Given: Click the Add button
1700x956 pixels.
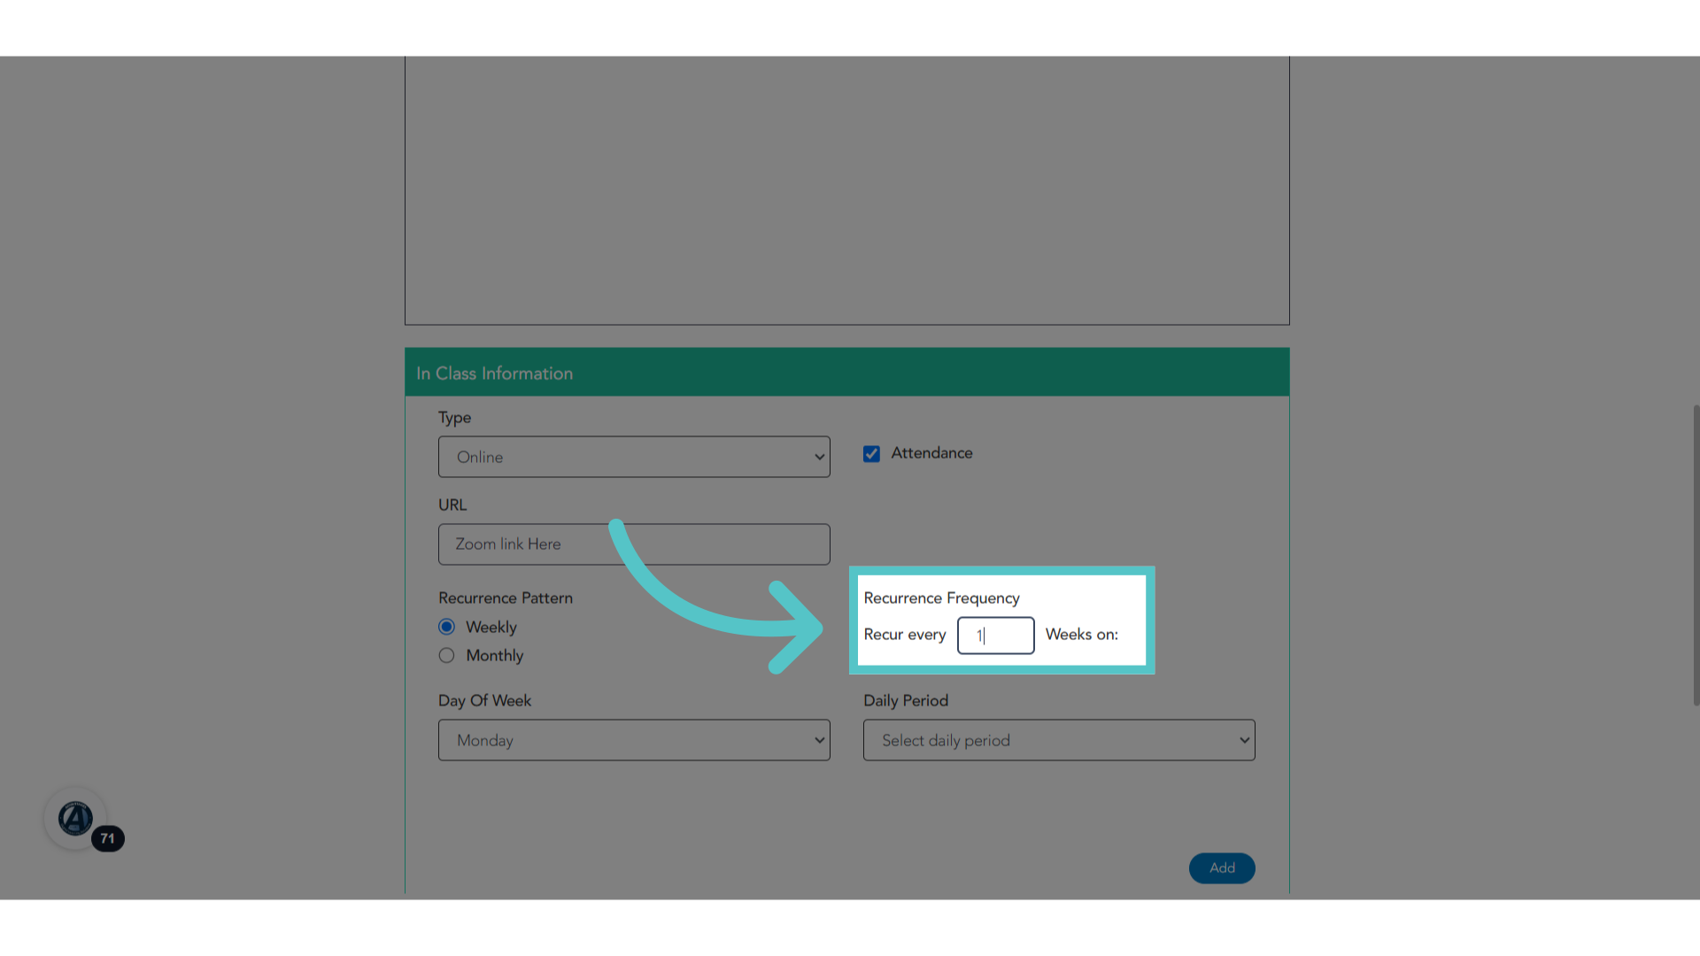Looking at the screenshot, I should tap(1222, 868).
